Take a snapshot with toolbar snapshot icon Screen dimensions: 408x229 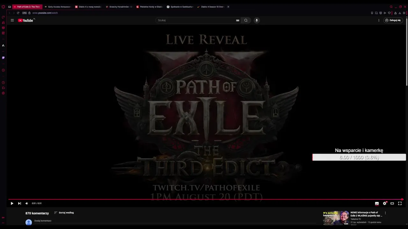pos(376,13)
